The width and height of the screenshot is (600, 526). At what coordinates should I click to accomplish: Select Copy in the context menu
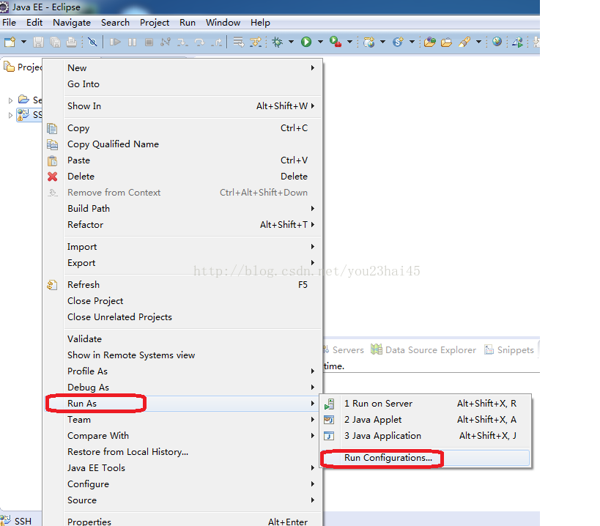(191, 128)
